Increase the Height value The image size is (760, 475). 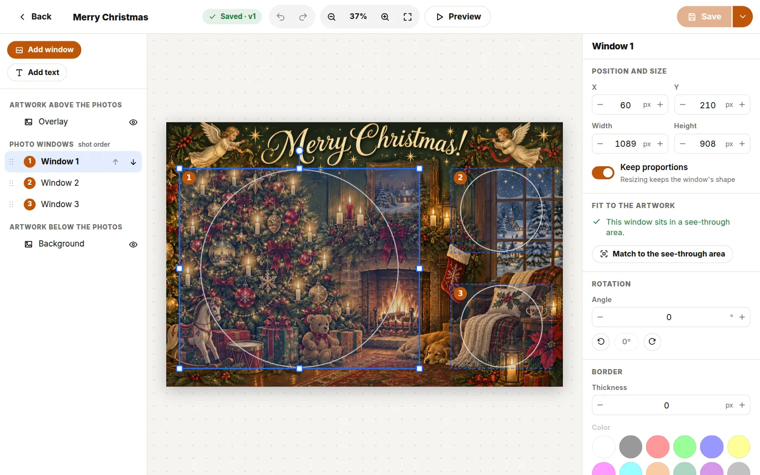coord(742,144)
